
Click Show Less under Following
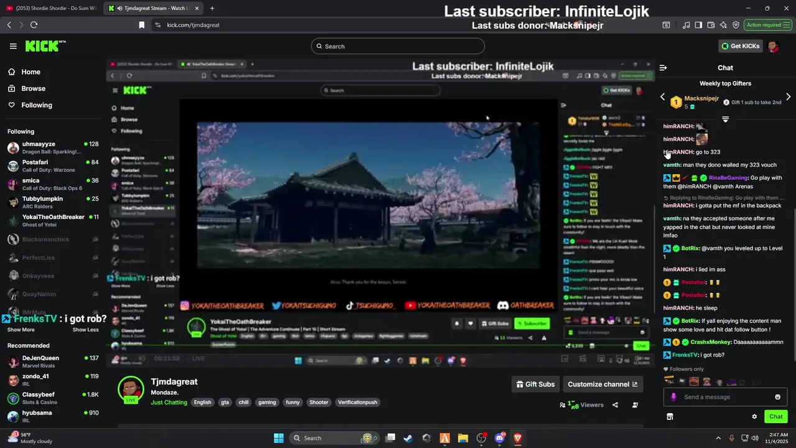click(86, 330)
